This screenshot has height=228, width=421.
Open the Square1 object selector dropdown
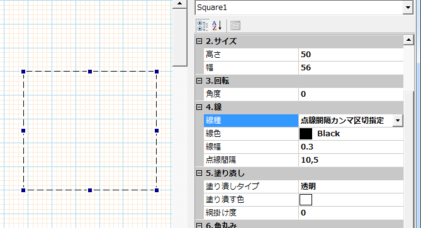coord(408,8)
